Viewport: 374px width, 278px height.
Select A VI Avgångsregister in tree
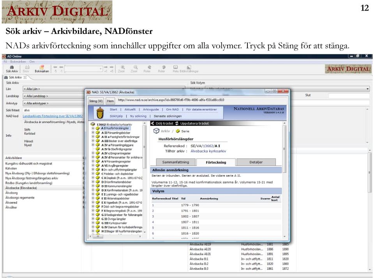[115, 165]
